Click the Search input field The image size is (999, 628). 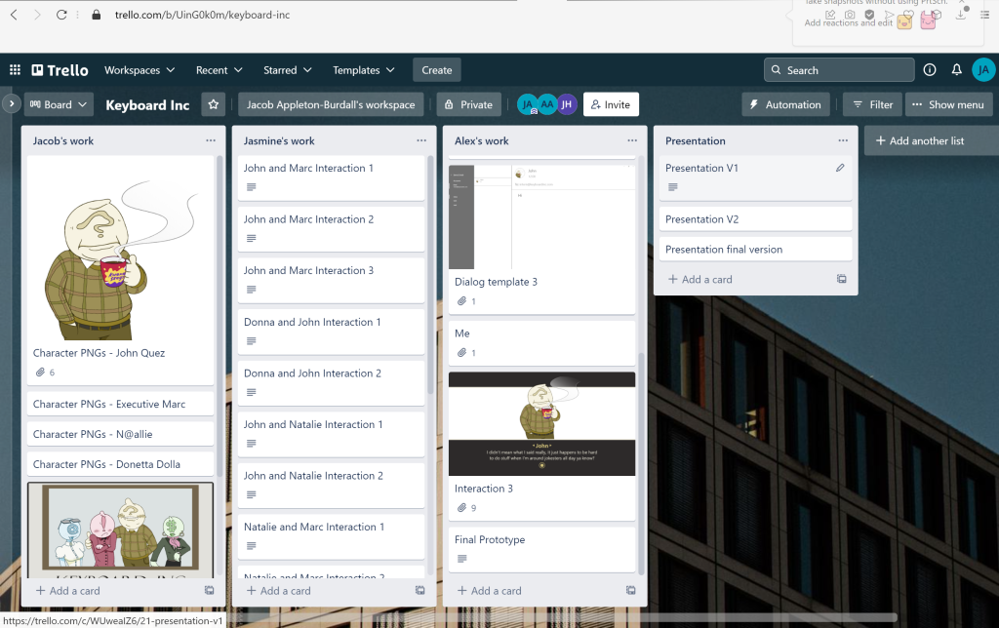839,70
